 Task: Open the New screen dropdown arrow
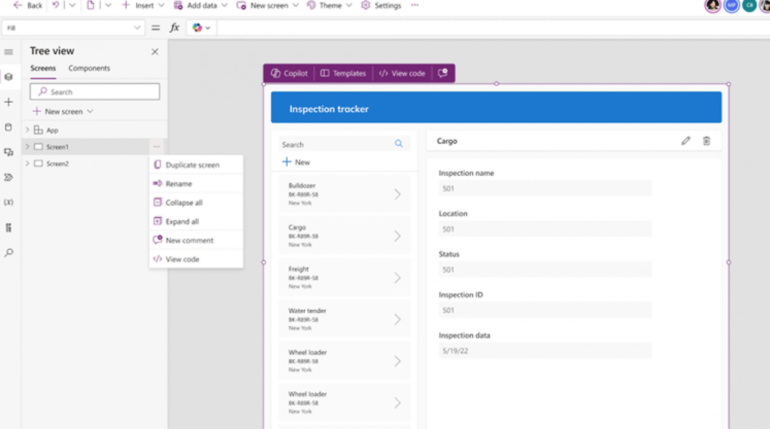coord(90,111)
